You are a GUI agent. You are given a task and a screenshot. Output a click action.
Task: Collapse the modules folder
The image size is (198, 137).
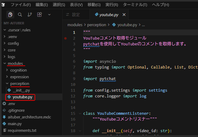[15, 63]
